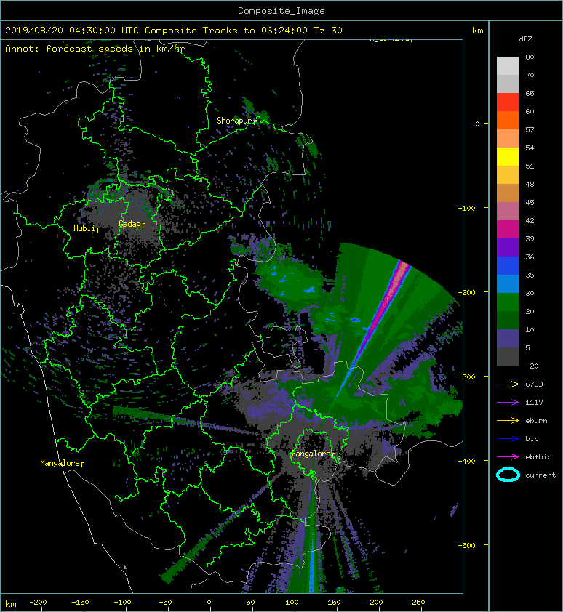Select the Mangalore city label
Viewport: 563px width, 612px height.
[60, 463]
